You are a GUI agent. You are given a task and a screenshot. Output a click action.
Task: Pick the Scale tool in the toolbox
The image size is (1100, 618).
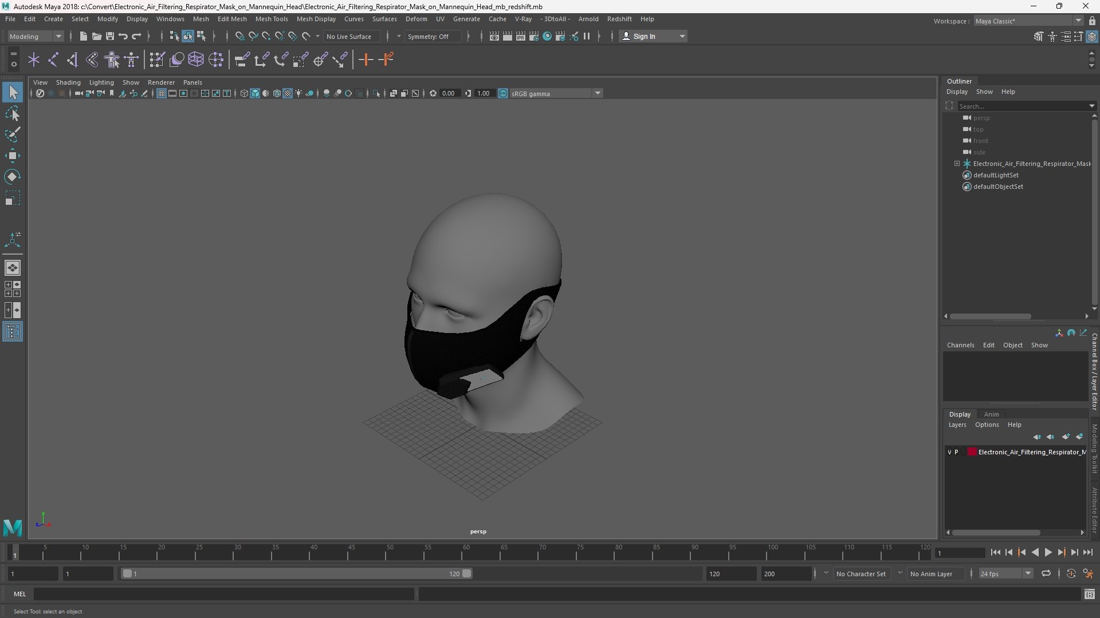tap(13, 198)
